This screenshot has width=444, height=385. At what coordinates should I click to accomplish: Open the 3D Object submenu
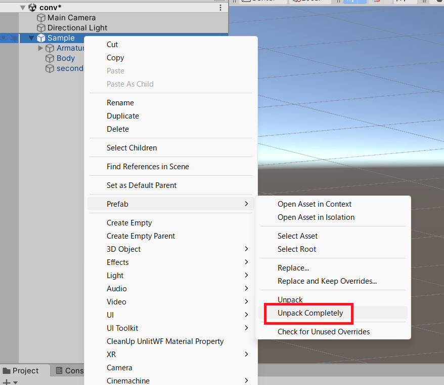coord(123,249)
